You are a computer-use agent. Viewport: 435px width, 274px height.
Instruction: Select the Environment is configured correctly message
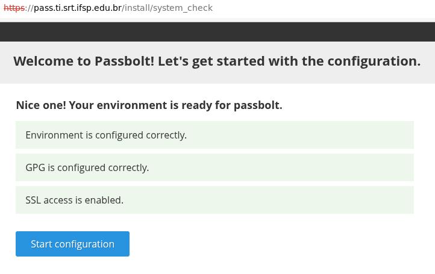tap(106, 135)
